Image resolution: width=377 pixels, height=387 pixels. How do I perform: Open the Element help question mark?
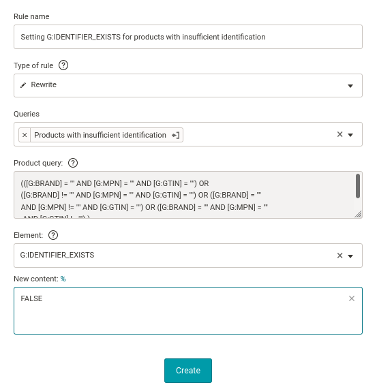pyautogui.click(x=53, y=235)
